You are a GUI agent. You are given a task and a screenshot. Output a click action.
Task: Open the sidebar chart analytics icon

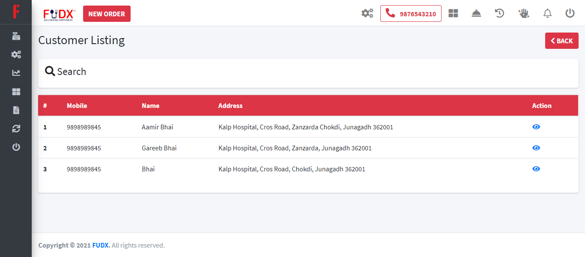pos(16,73)
